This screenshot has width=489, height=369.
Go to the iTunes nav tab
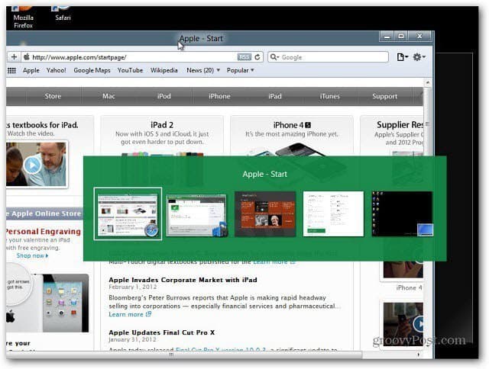coord(329,96)
